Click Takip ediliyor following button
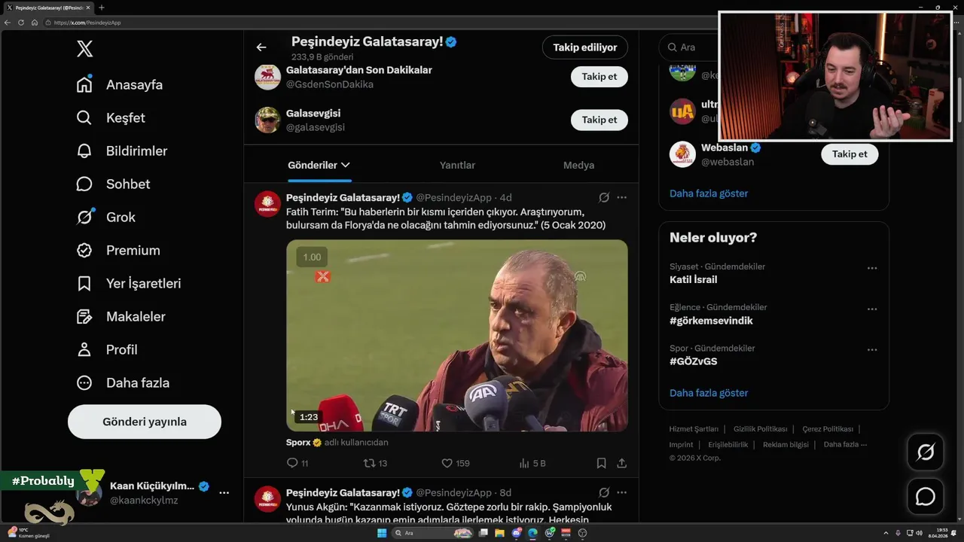 [x=585, y=47]
